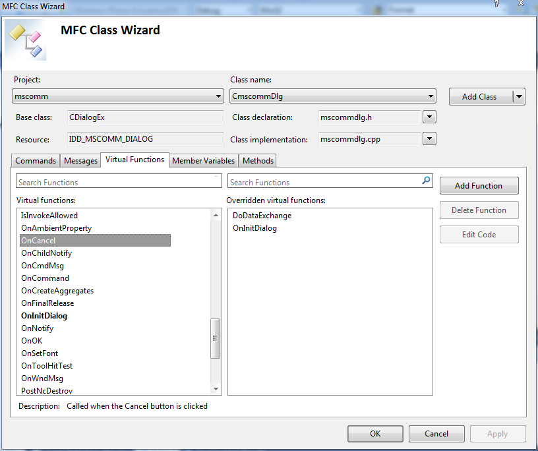Screen dimensions: 538x451
Task: Click the Add Class button
Action: [x=479, y=97]
